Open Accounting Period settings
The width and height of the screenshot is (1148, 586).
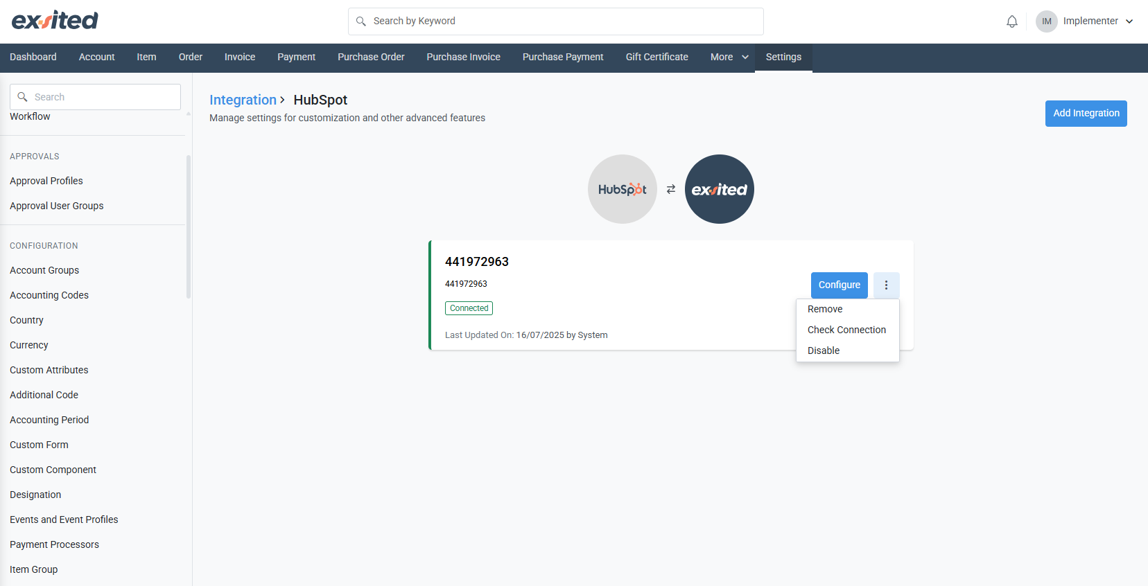click(49, 420)
